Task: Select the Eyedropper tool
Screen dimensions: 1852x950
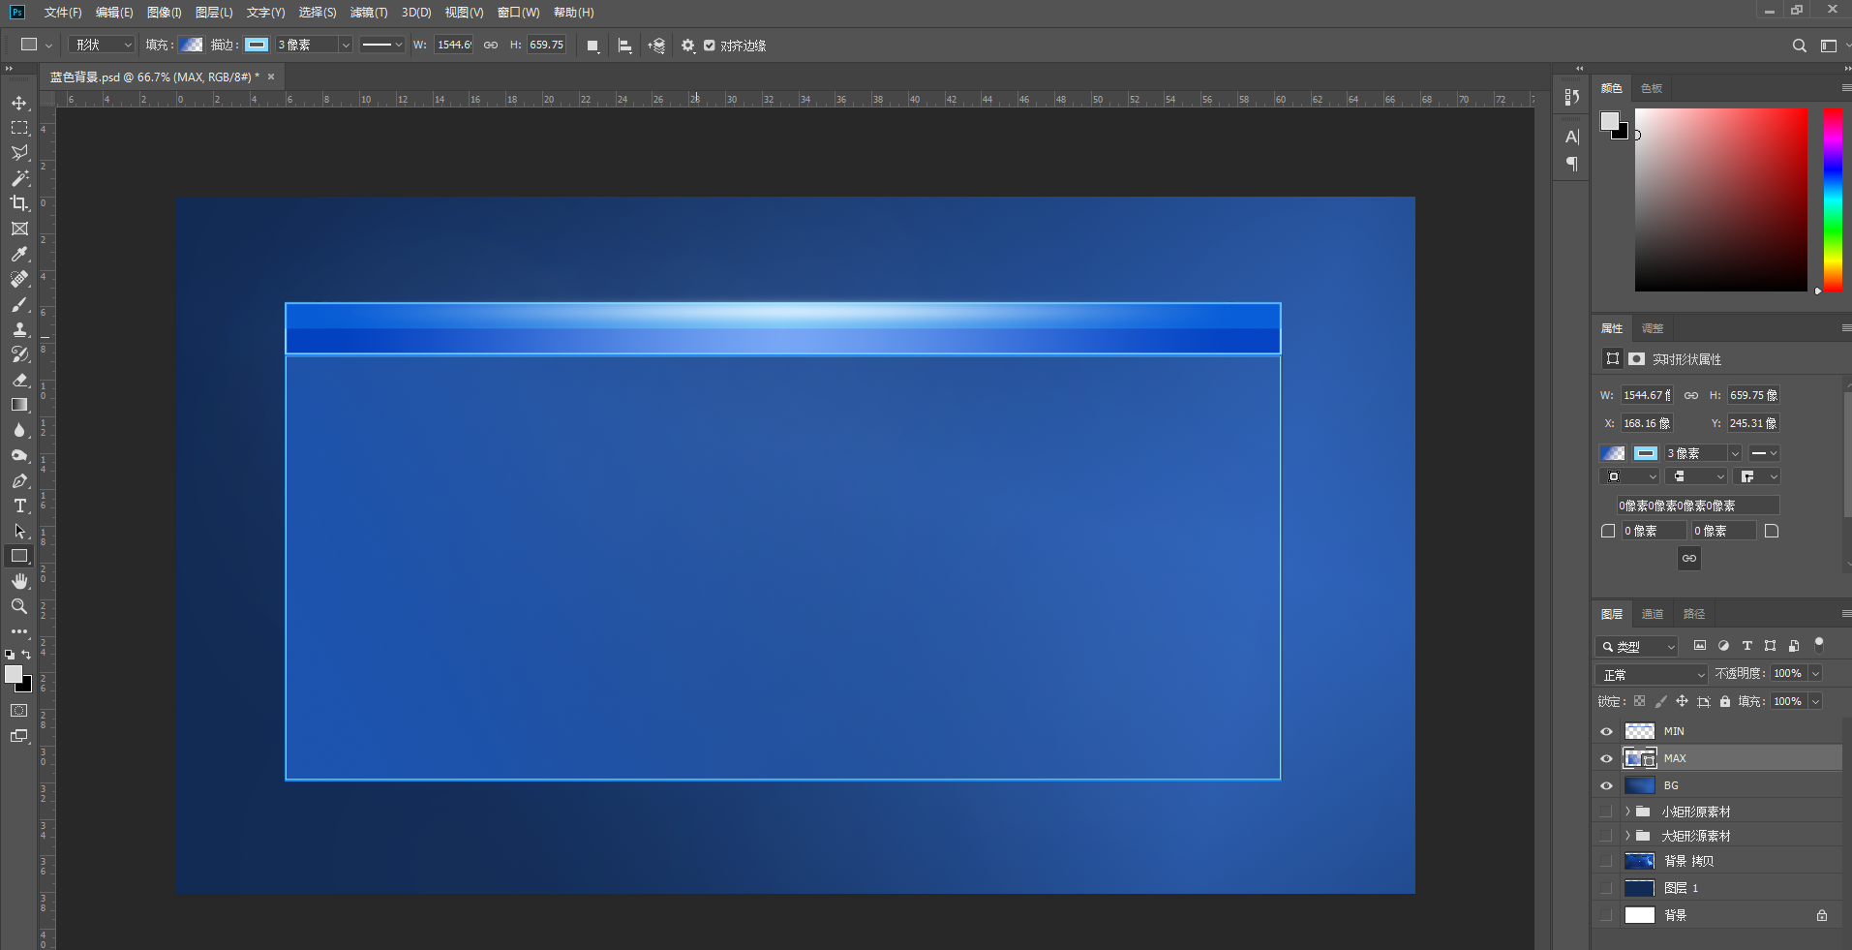Action: click(x=19, y=254)
